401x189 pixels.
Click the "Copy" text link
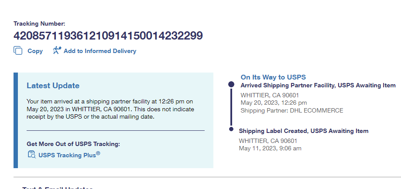tap(35, 51)
